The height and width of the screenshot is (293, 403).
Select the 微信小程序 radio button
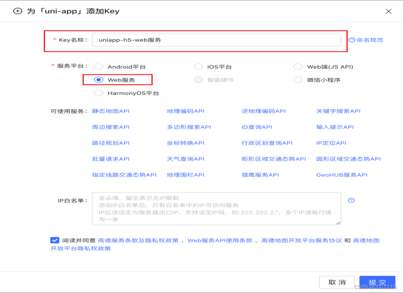pyautogui.click(x=297, y=80)
